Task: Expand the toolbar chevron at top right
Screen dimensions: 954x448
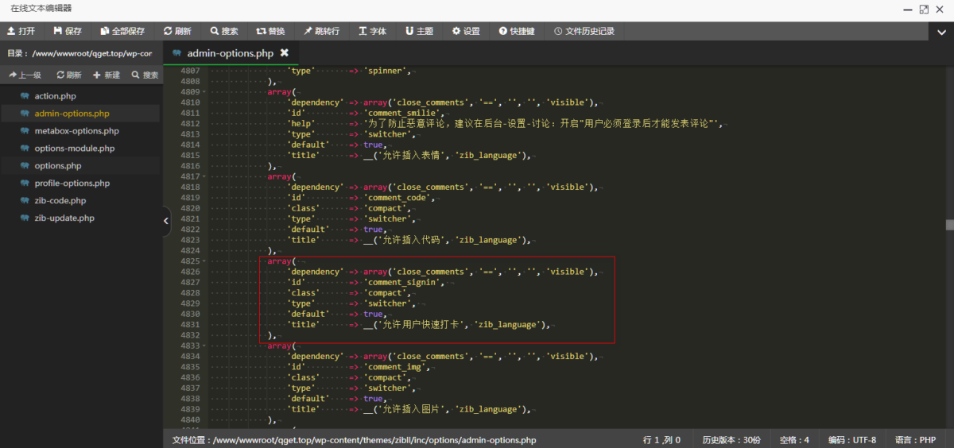Action: [x=941, y=32]
